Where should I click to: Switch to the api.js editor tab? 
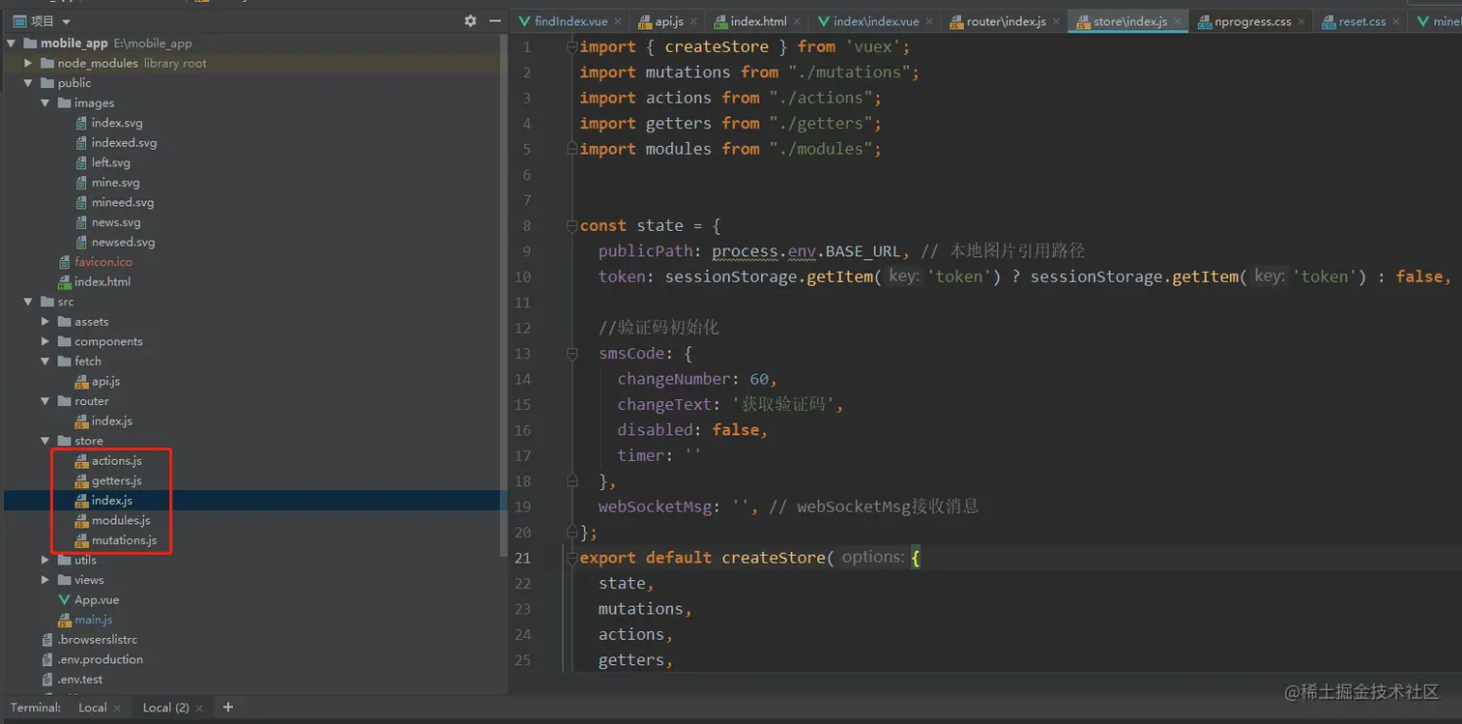(x=669, y=21)
